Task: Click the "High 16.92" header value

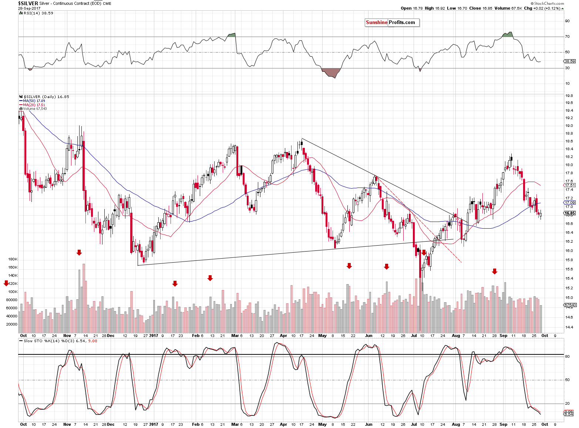Action: (x=435, y=8)
